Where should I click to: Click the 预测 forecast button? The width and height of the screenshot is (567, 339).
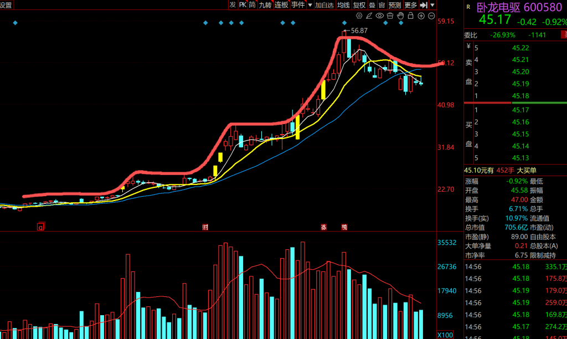pos(395,5)
